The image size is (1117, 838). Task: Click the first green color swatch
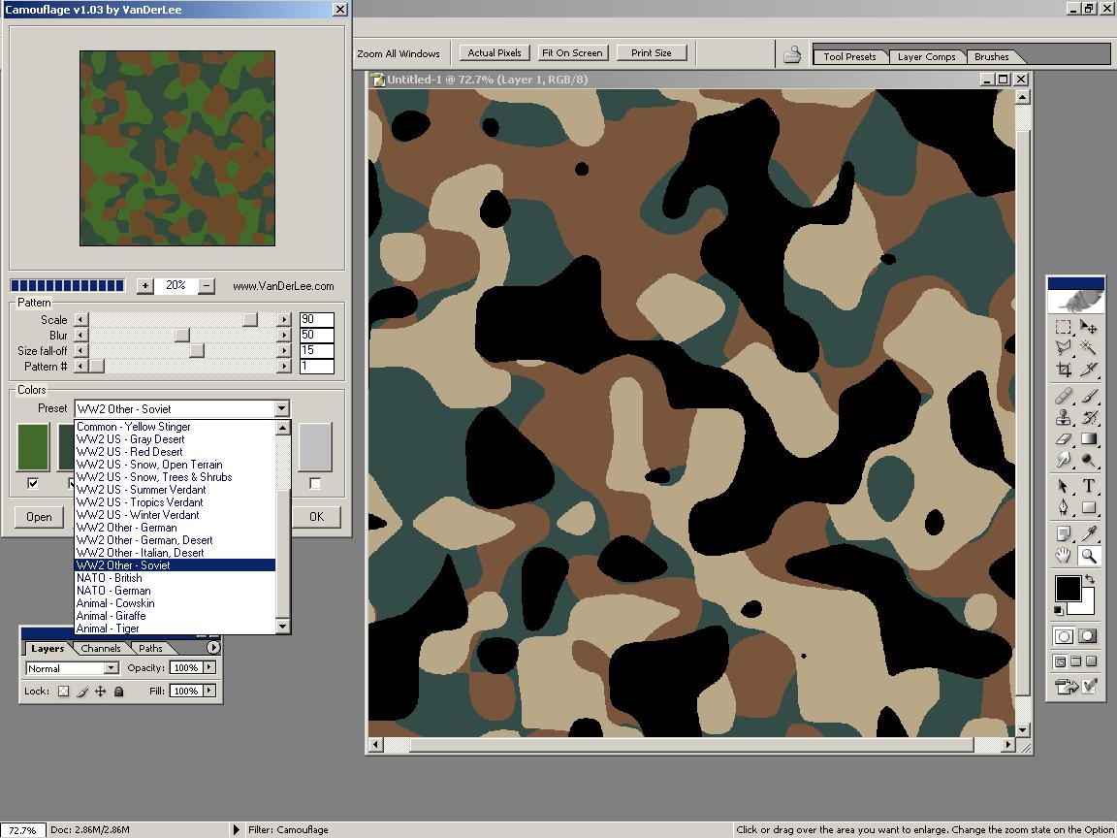click(34, 447)
